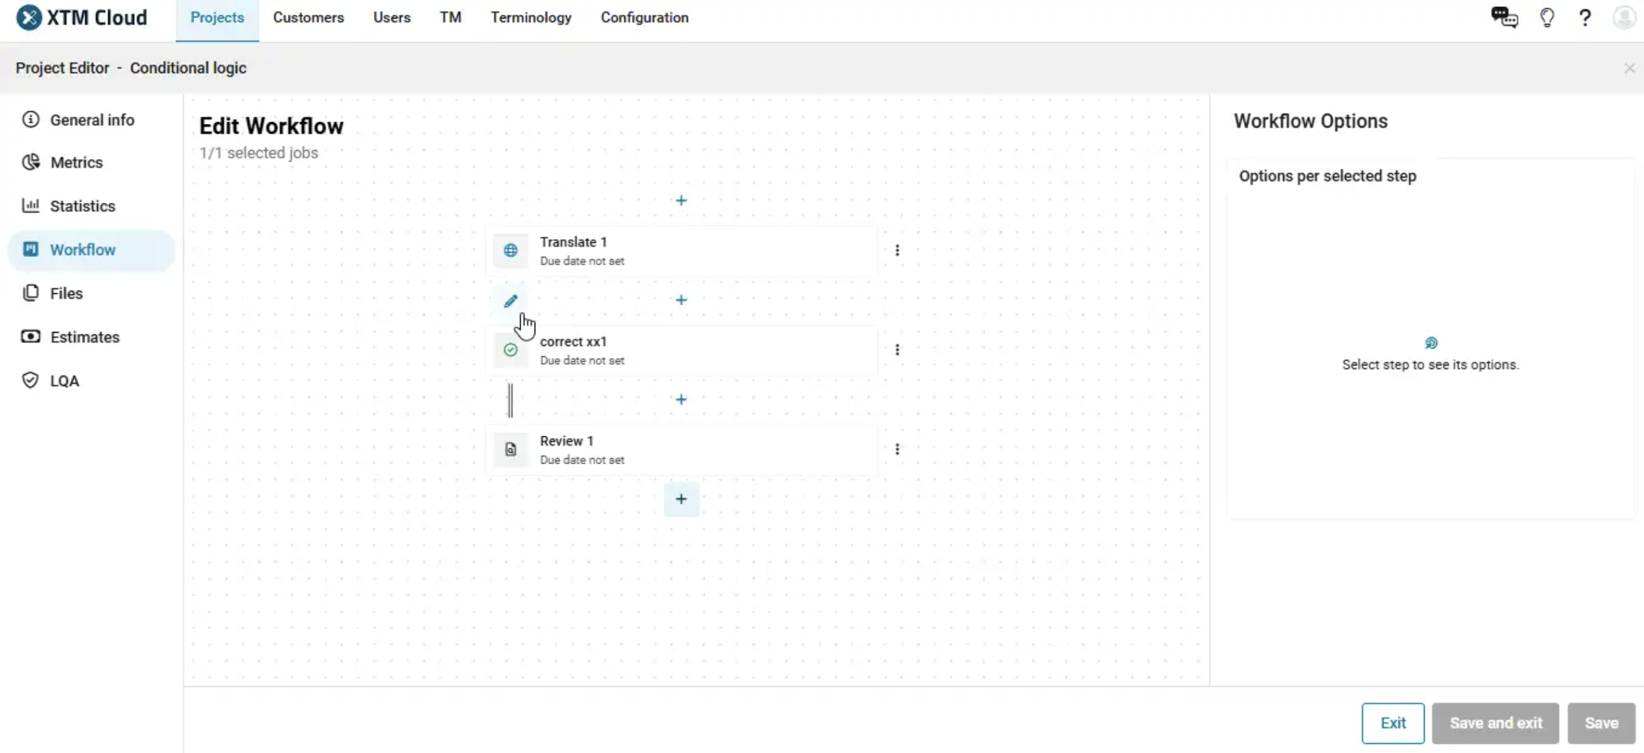
Task: Open three-dot menu on correct xx1 step
Action: pos(898,350)
